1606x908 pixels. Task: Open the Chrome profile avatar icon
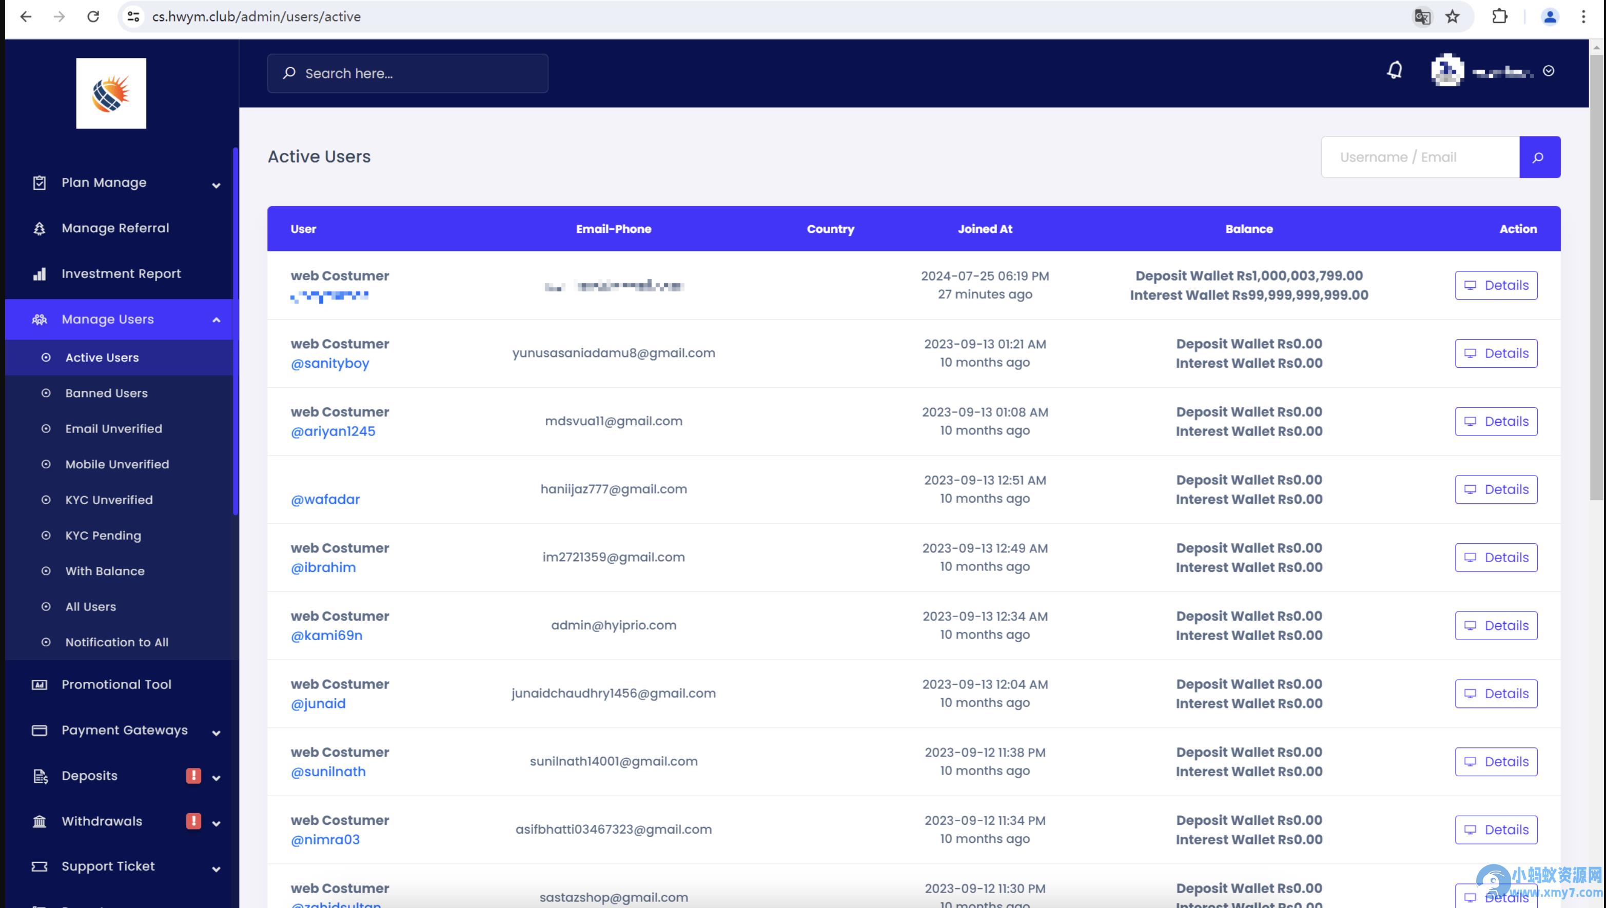tap(1549, 17)
